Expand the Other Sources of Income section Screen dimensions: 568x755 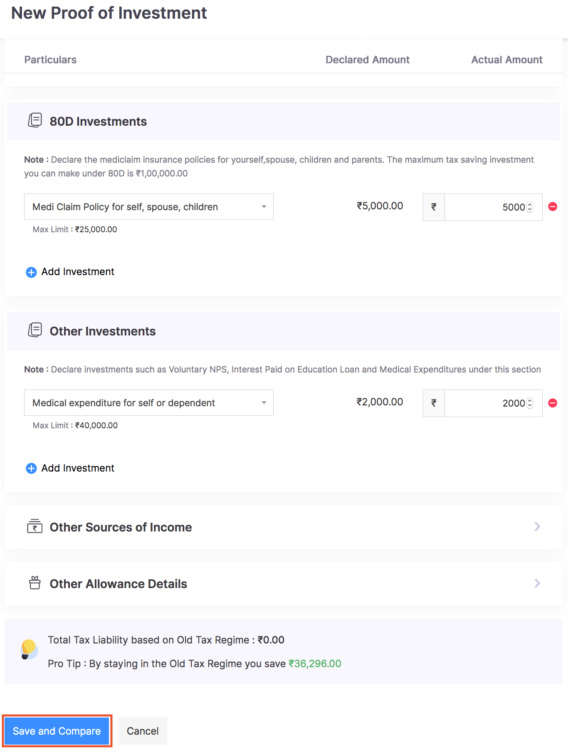coord(537,527)
